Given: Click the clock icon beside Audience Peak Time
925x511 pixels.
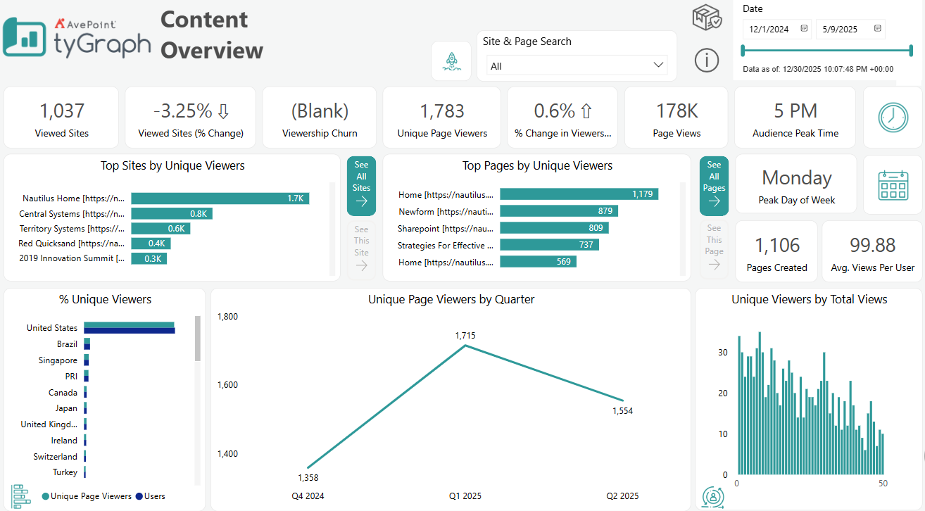Looking at the screenshot, I should (893, 117).
